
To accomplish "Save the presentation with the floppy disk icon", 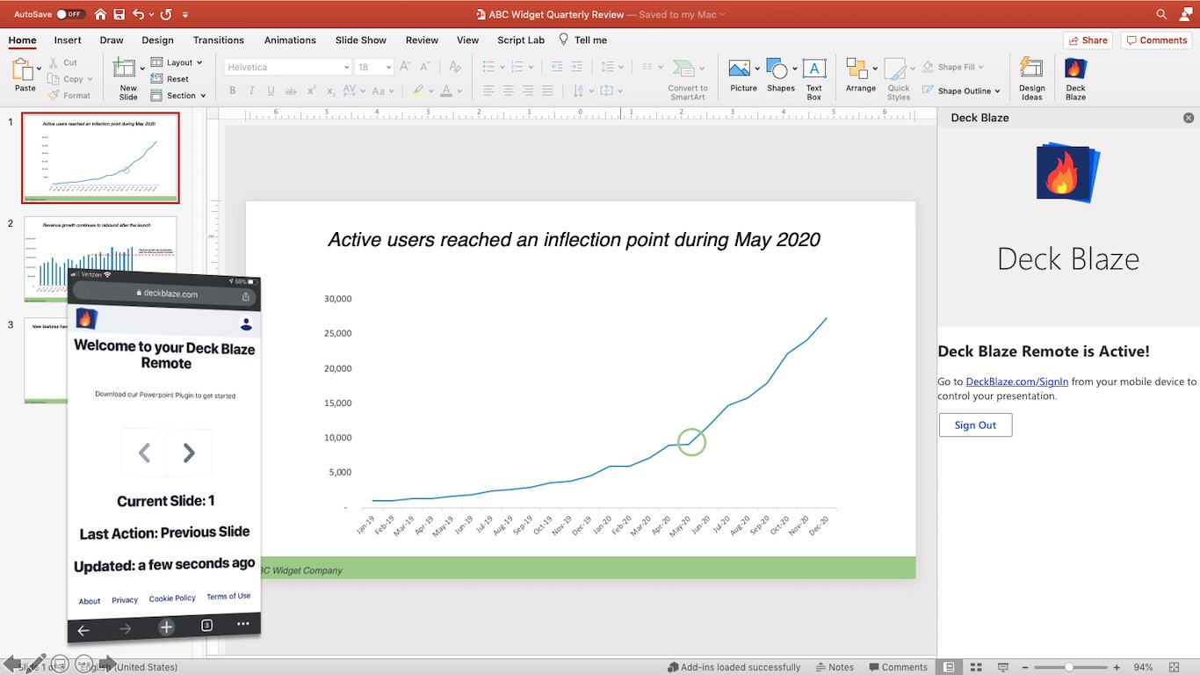I will [119, 14].
